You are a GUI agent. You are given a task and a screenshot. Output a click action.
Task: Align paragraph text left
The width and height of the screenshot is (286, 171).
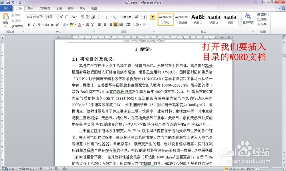tap(100, 24)
